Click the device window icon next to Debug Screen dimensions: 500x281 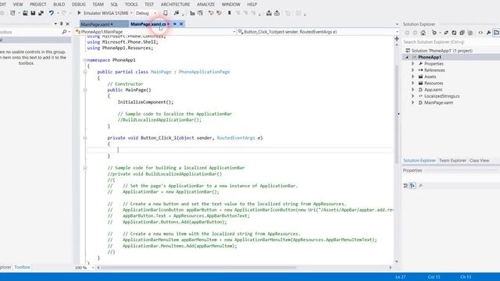coord(165,13)
